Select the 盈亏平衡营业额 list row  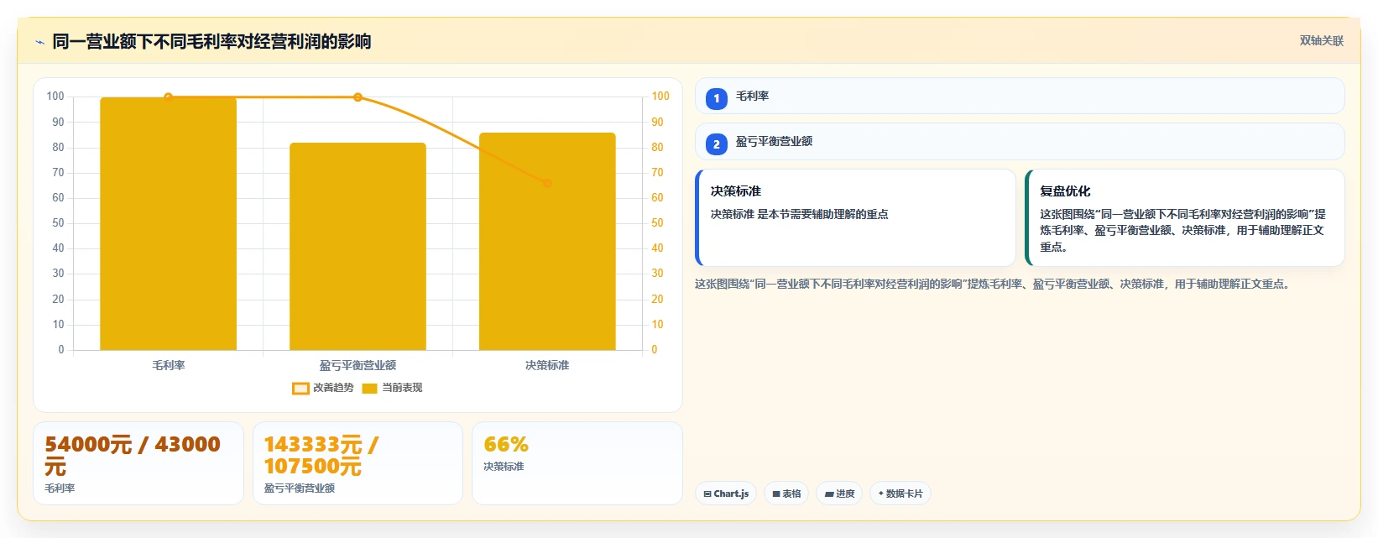point(1020,141)
